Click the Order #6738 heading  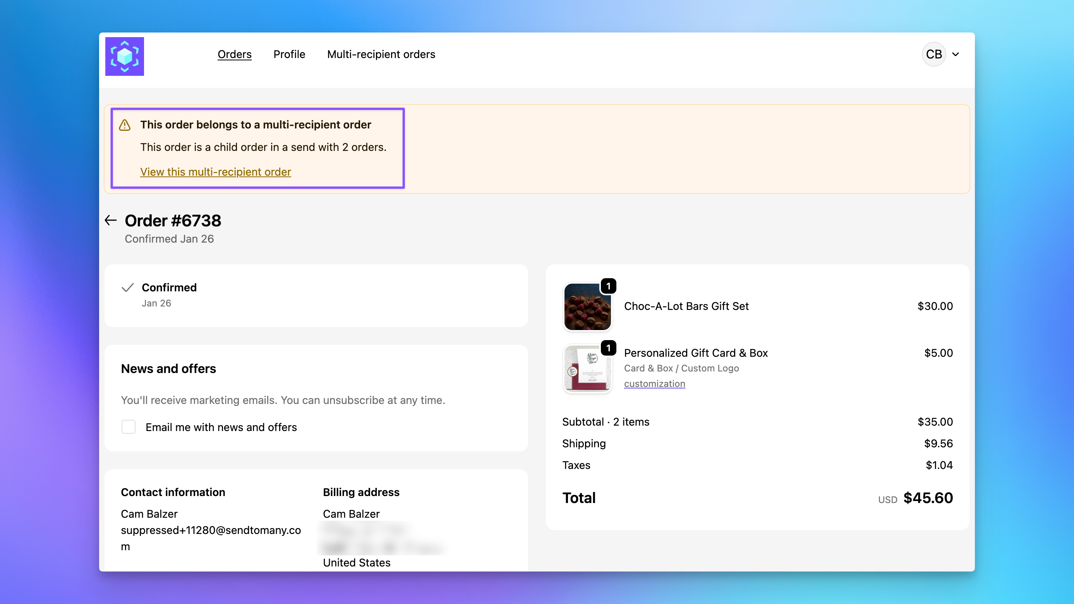coord(173,220)
